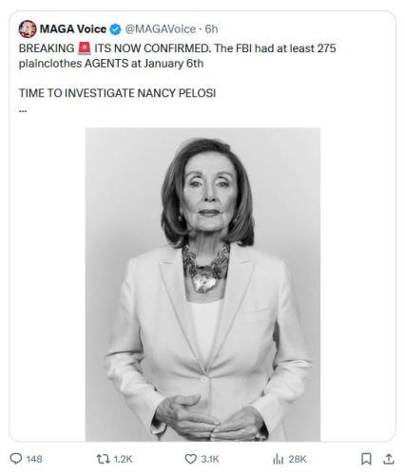Image resolution: width=405 pixels, height=475 pixels.
Task: Select the 'TIME TO INVESTIGATE NANCY PELOSI' line
Action: click(x=117, y=93)
